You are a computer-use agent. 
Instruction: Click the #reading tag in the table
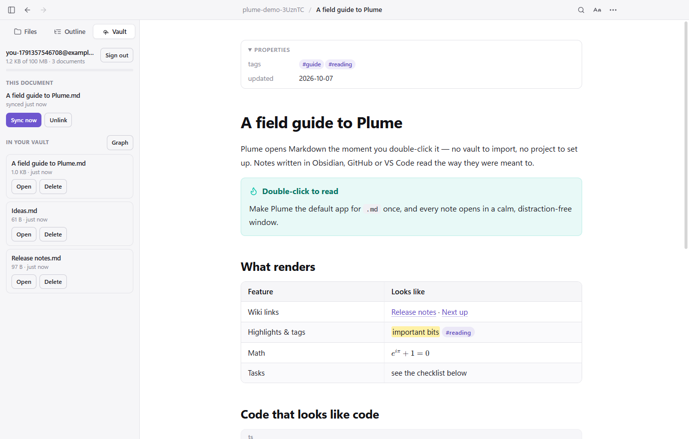pos(458,333)
